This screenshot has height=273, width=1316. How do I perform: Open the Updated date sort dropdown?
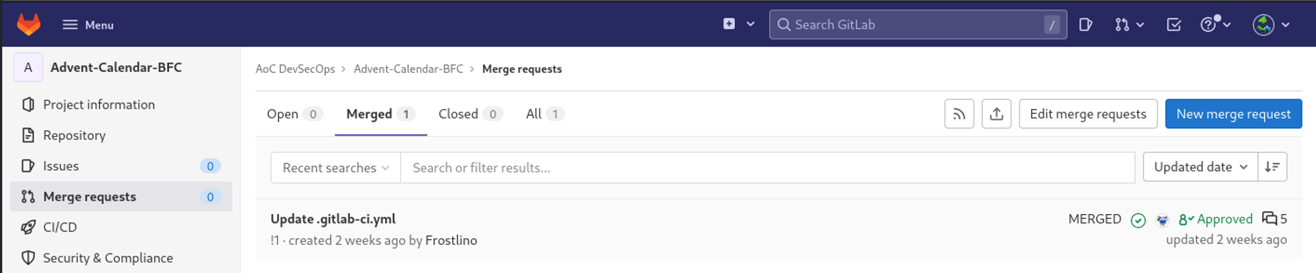(1200, 167)
